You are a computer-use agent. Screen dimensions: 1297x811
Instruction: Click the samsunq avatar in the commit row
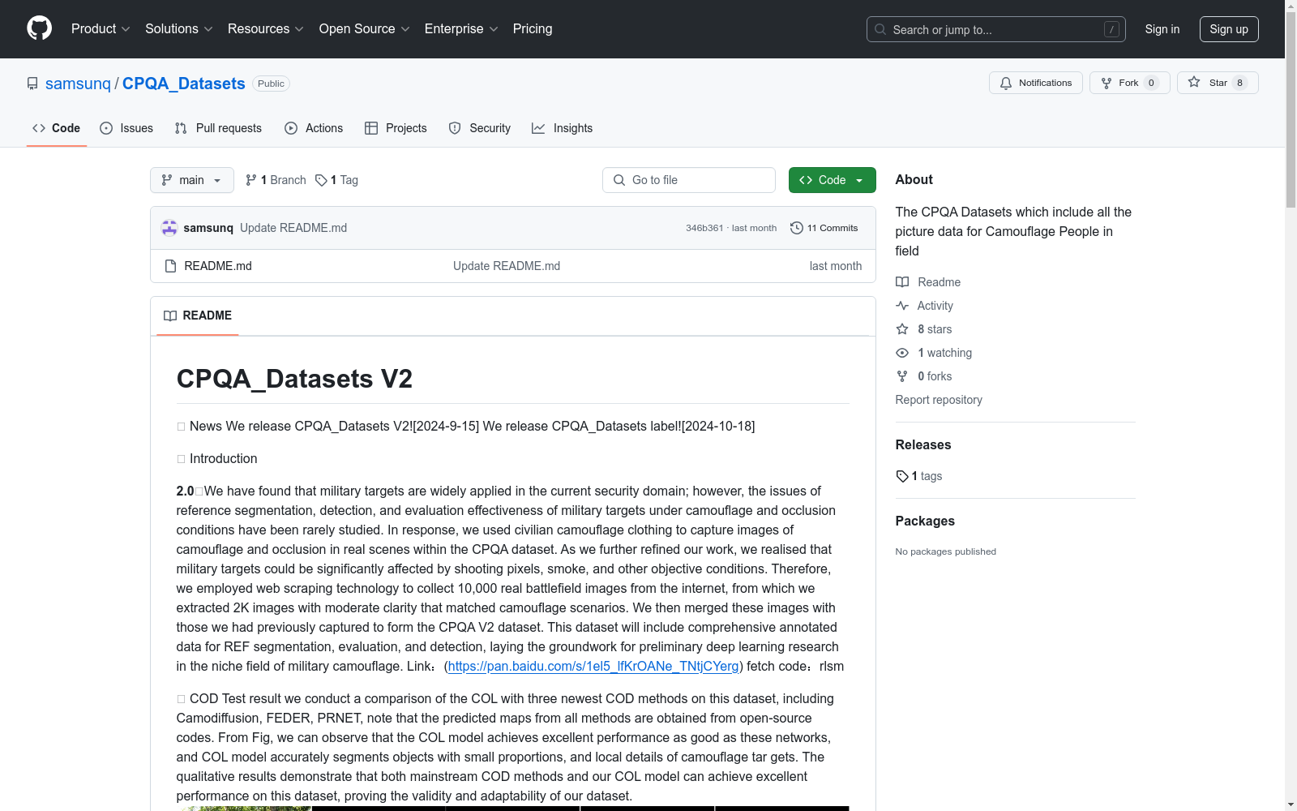[169, 228]
